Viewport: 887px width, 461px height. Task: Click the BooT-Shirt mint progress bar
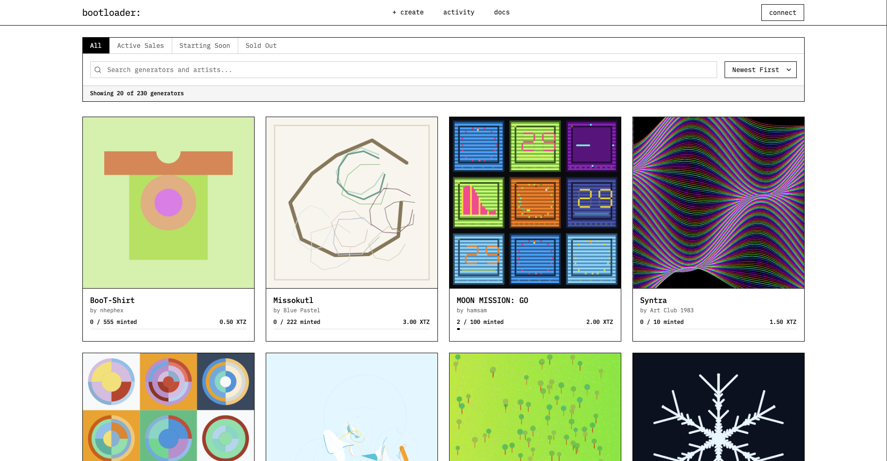(x=168, y=329)
